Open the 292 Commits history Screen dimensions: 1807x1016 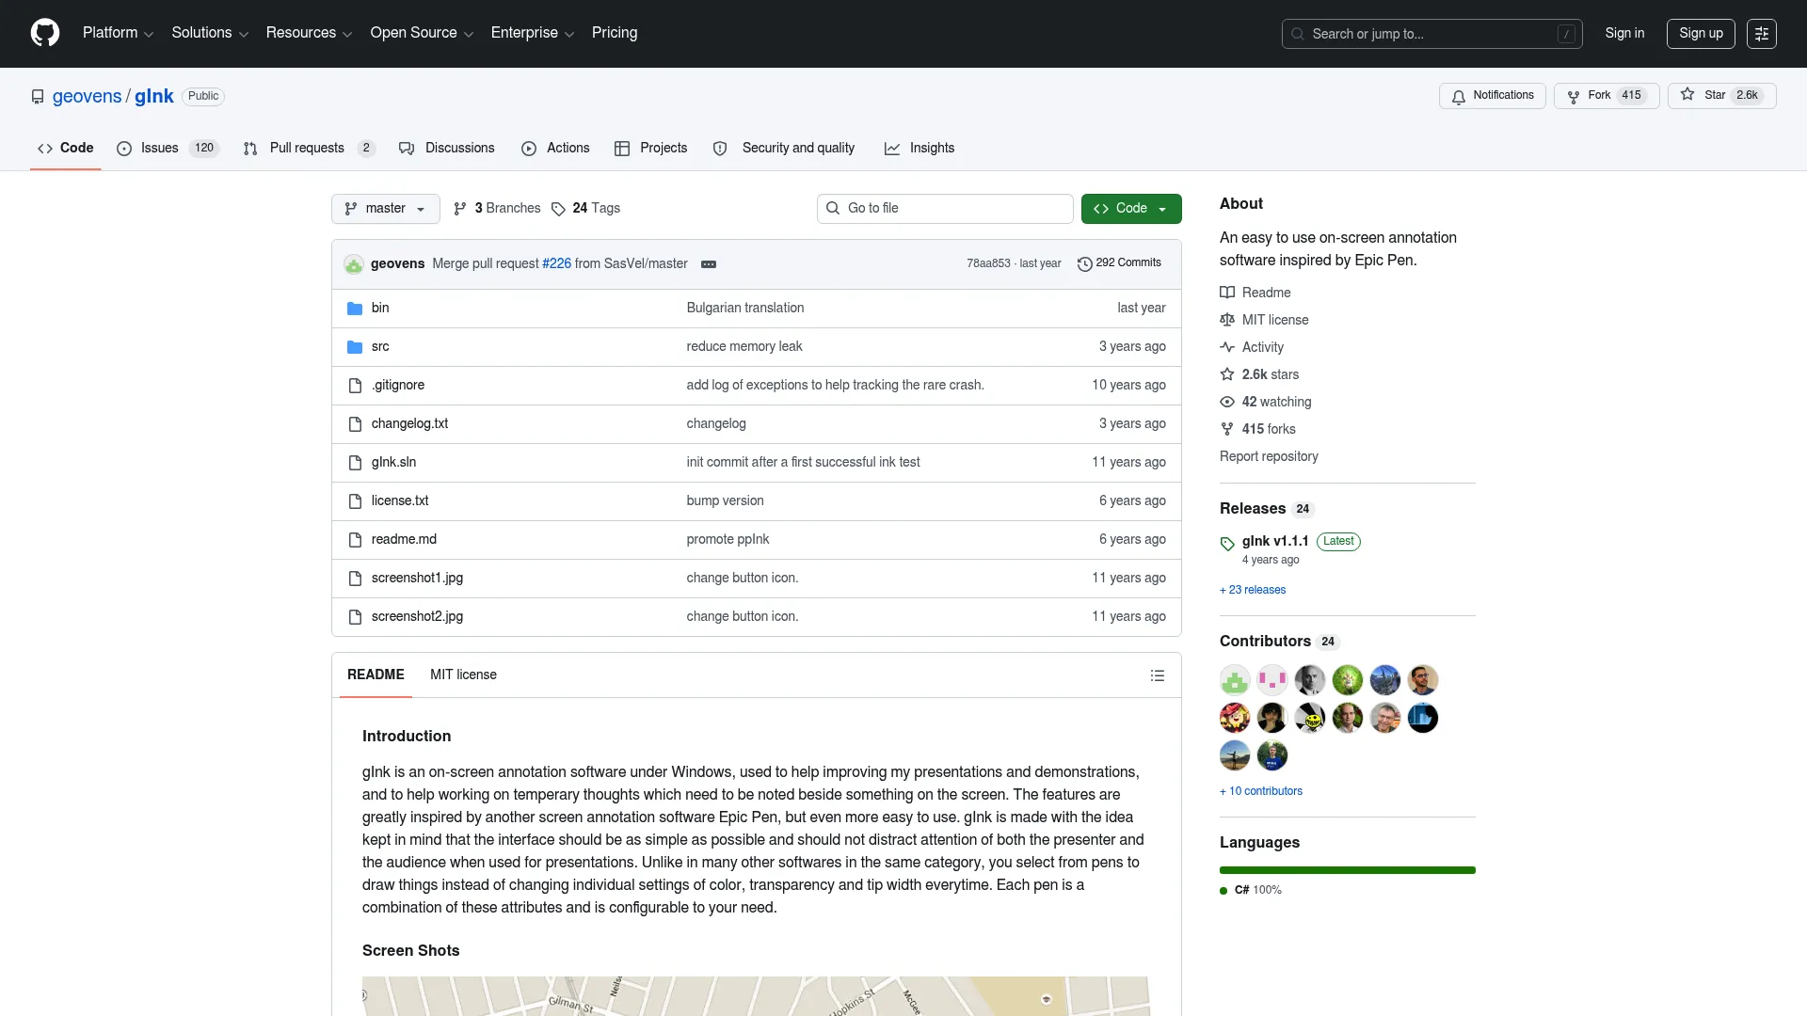pyautogui.click(x=1119, y=263)
